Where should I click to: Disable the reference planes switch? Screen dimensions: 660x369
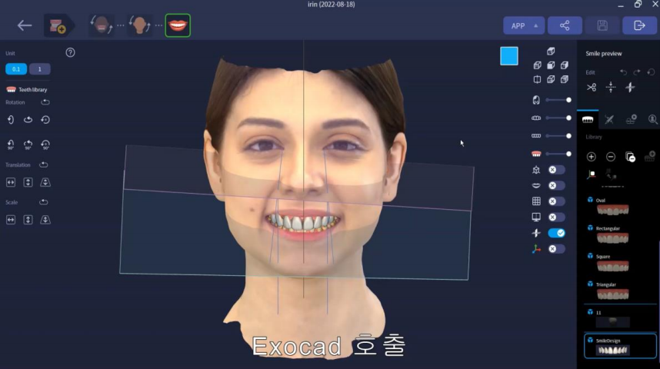click(556, 233)
